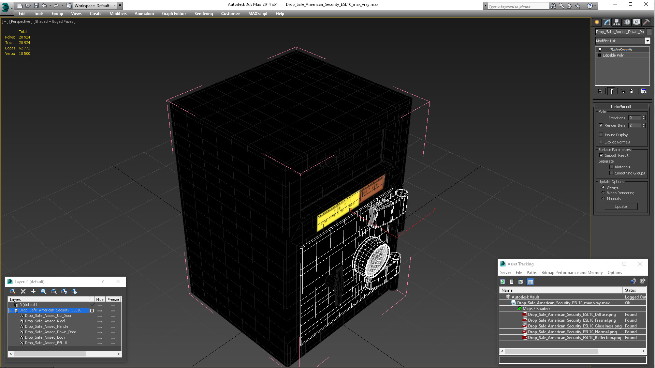
Task: Click the object color swatch beside name
Action: point(649,32)
